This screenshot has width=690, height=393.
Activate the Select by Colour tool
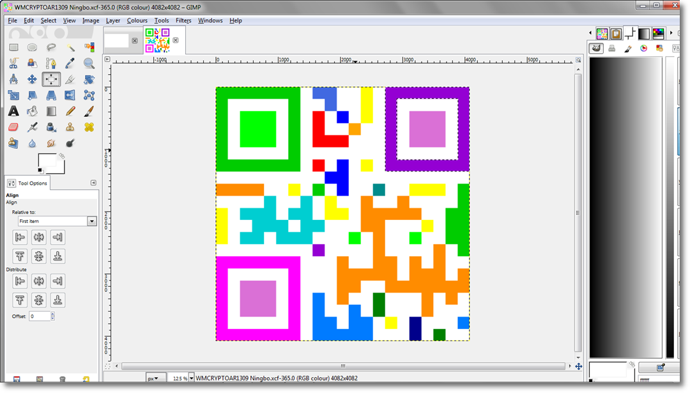point(89,47)
